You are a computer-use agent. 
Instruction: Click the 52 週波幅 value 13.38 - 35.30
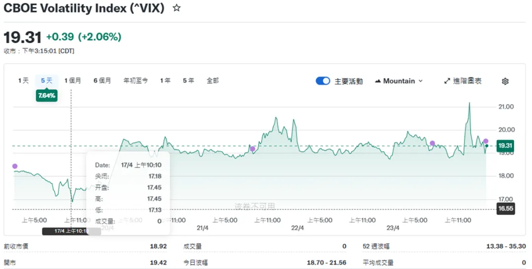point(506,246)
